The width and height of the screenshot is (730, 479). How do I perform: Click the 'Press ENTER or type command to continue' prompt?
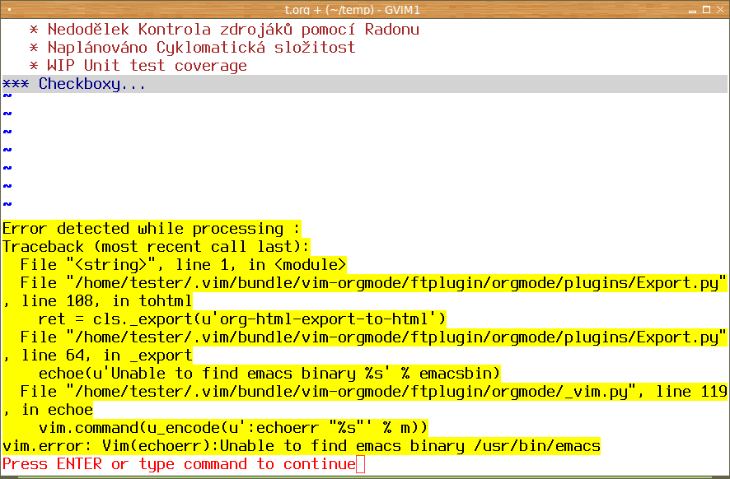tap(180, 464)
